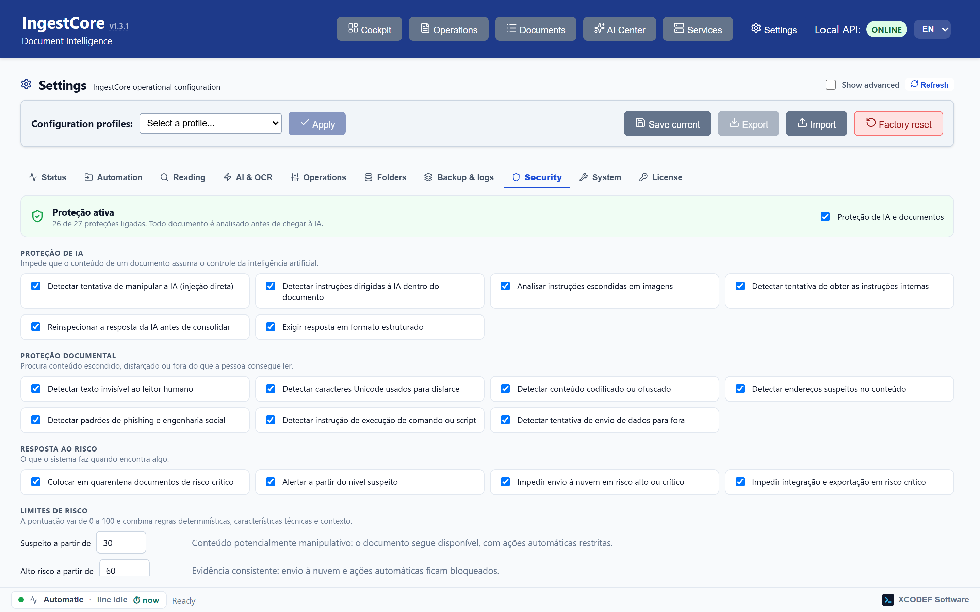Click the AI & OCR lightning icon
The image size is (980, 612).
click(228, 177)
